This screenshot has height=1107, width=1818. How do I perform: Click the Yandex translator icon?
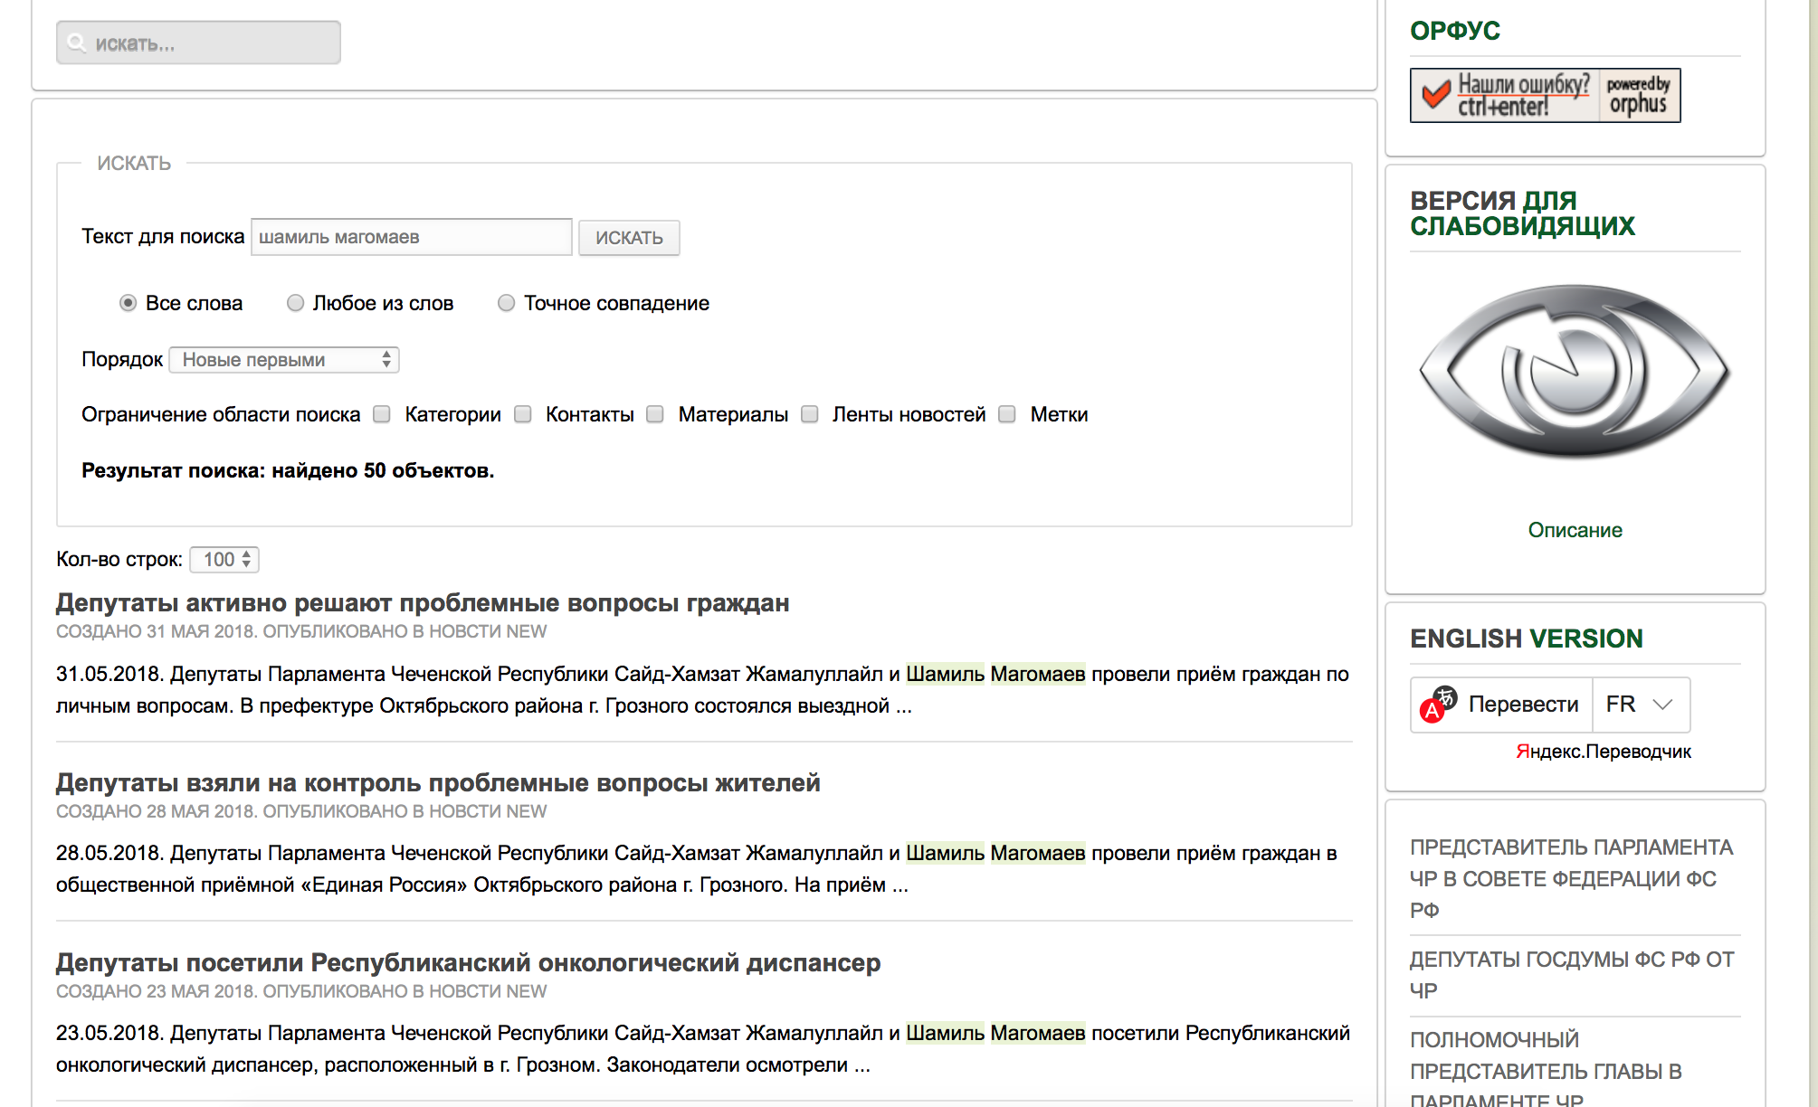(x=1437, y=704)
